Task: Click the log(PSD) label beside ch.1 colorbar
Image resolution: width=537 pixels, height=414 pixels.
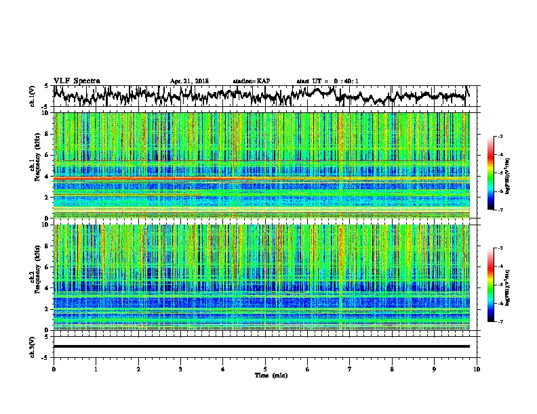Action: click(x=508, y=176)
